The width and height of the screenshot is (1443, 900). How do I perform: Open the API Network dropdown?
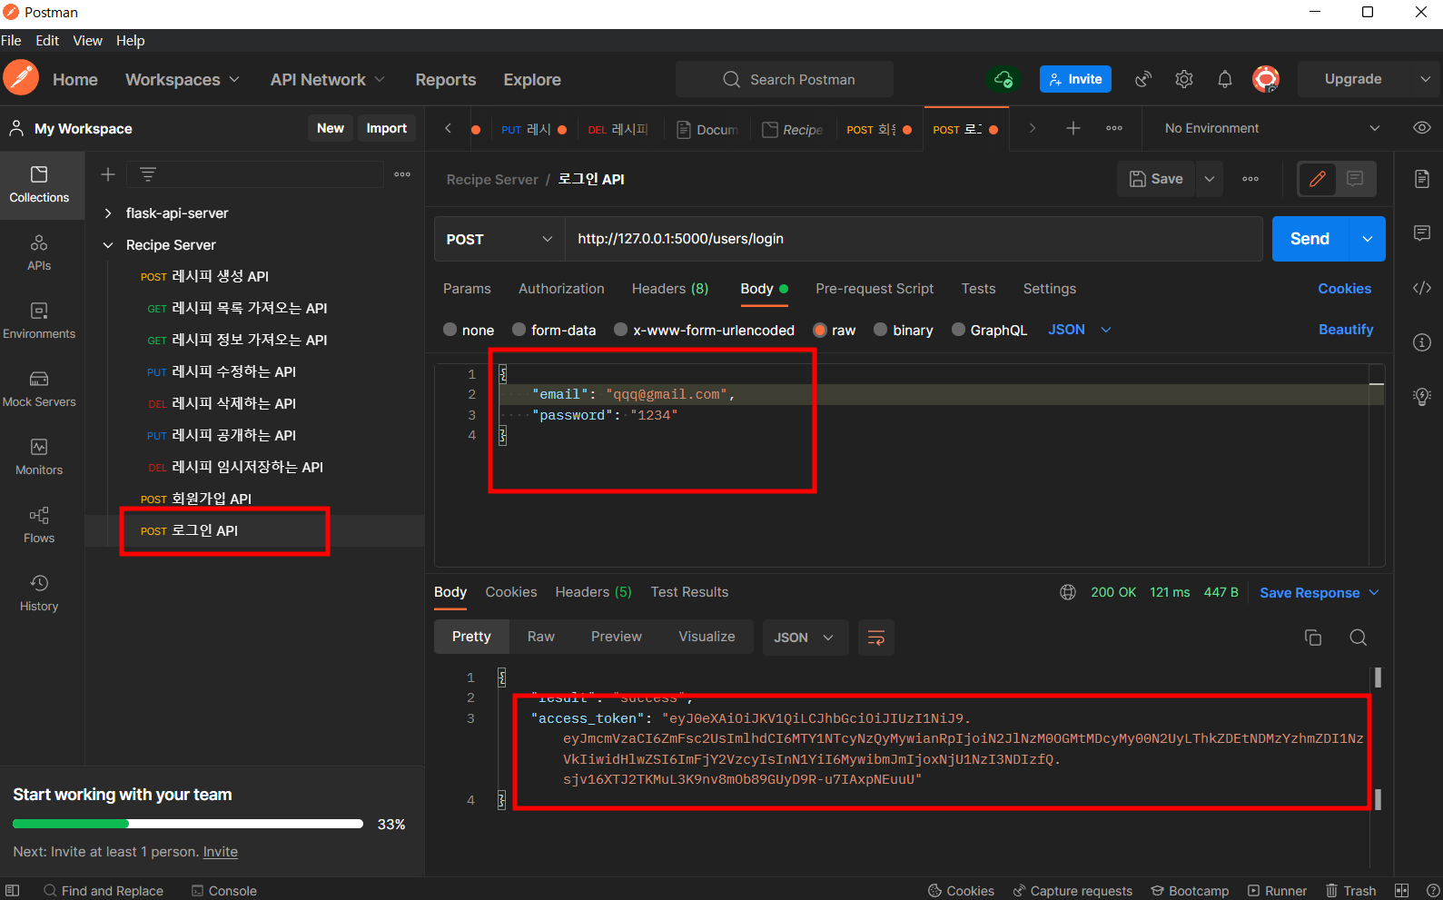tap(328, 80)
